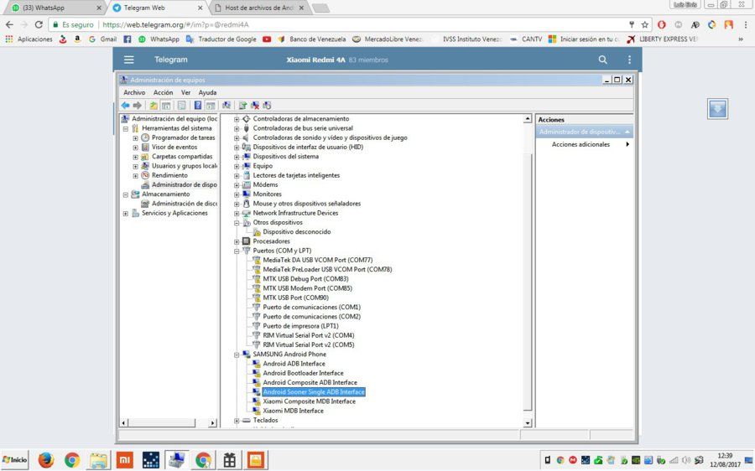This screenshot has height=471, width=755.
Task: Collapse the Otros dispositivos node
Action: tap(237, 223)
